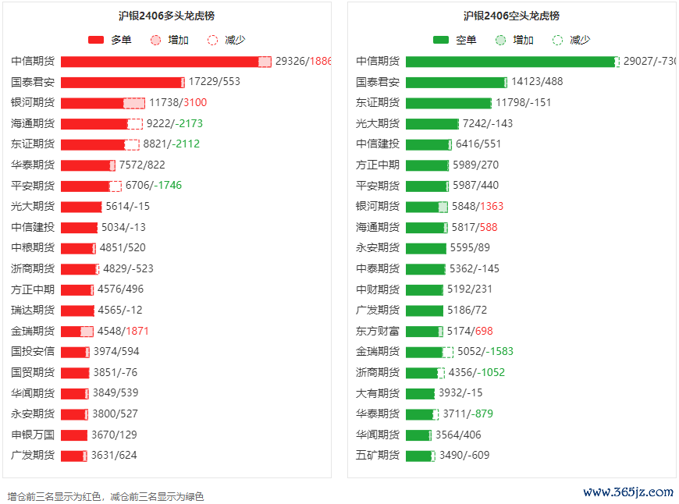Click 银河期货 red bar showing 11738
This screenshot has height=504, width=679.
coord(102,103)
